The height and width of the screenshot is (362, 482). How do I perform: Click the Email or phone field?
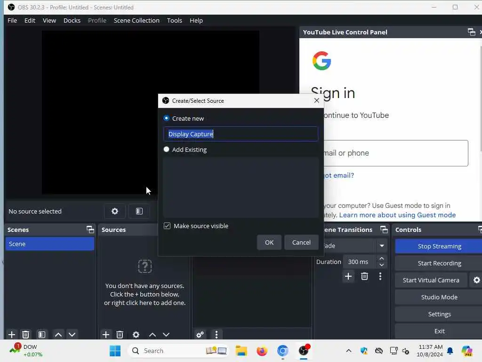(396, 153)
